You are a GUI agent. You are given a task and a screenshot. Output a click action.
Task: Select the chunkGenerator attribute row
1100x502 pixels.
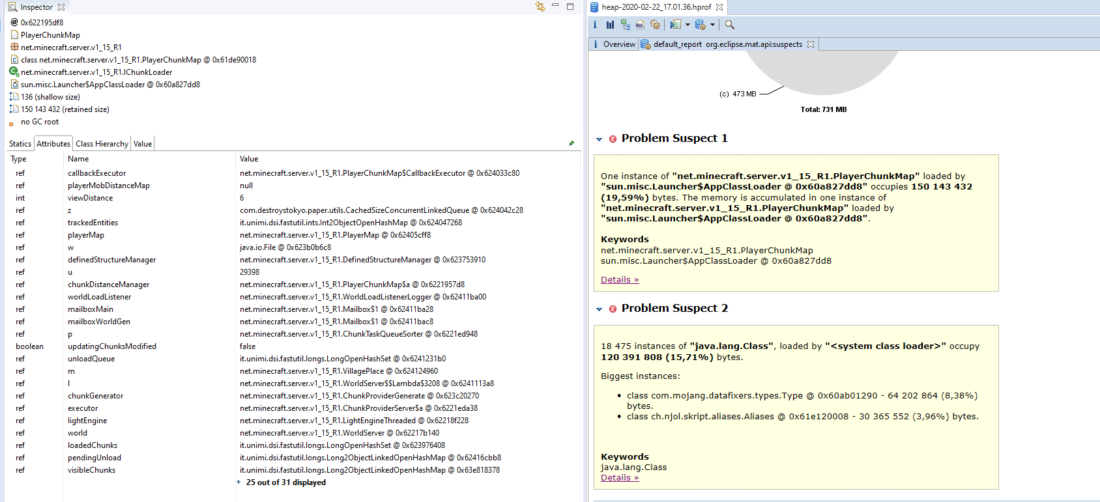click(x=95, y=396)
